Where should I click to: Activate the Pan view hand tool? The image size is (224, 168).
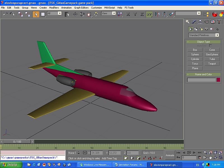210,158
